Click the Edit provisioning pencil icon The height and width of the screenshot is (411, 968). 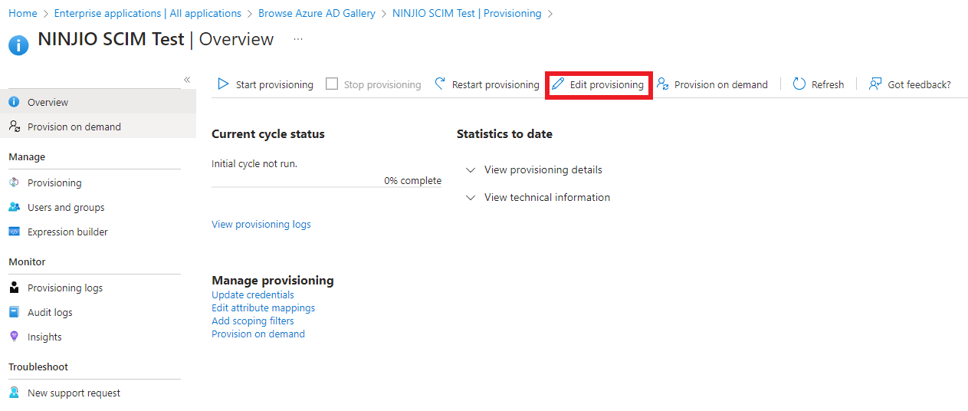(x=558, y=84)
